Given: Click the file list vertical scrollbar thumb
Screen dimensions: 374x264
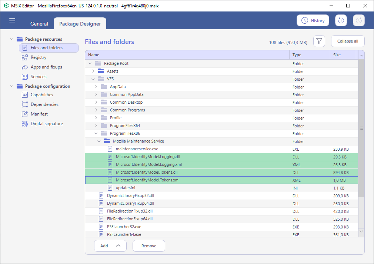Looking at the screenshot, I should coord(361,128).
